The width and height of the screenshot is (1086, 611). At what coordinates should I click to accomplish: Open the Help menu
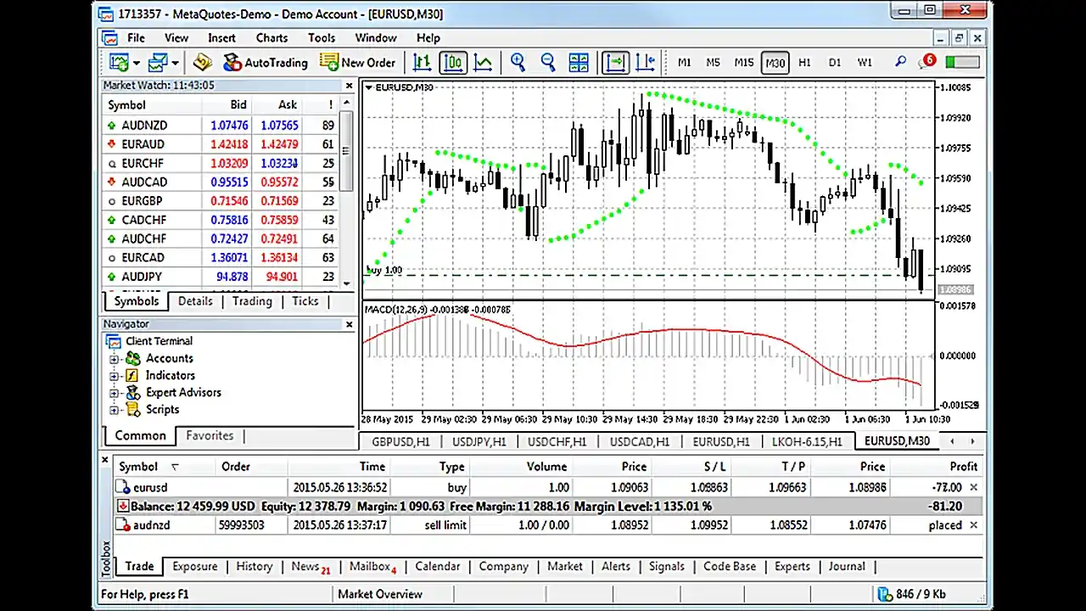pyautogui.click(x=428, y=38)
